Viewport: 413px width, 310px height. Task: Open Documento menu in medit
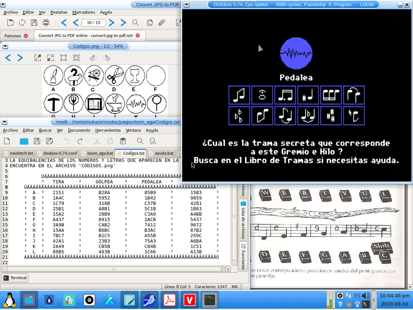79,130
